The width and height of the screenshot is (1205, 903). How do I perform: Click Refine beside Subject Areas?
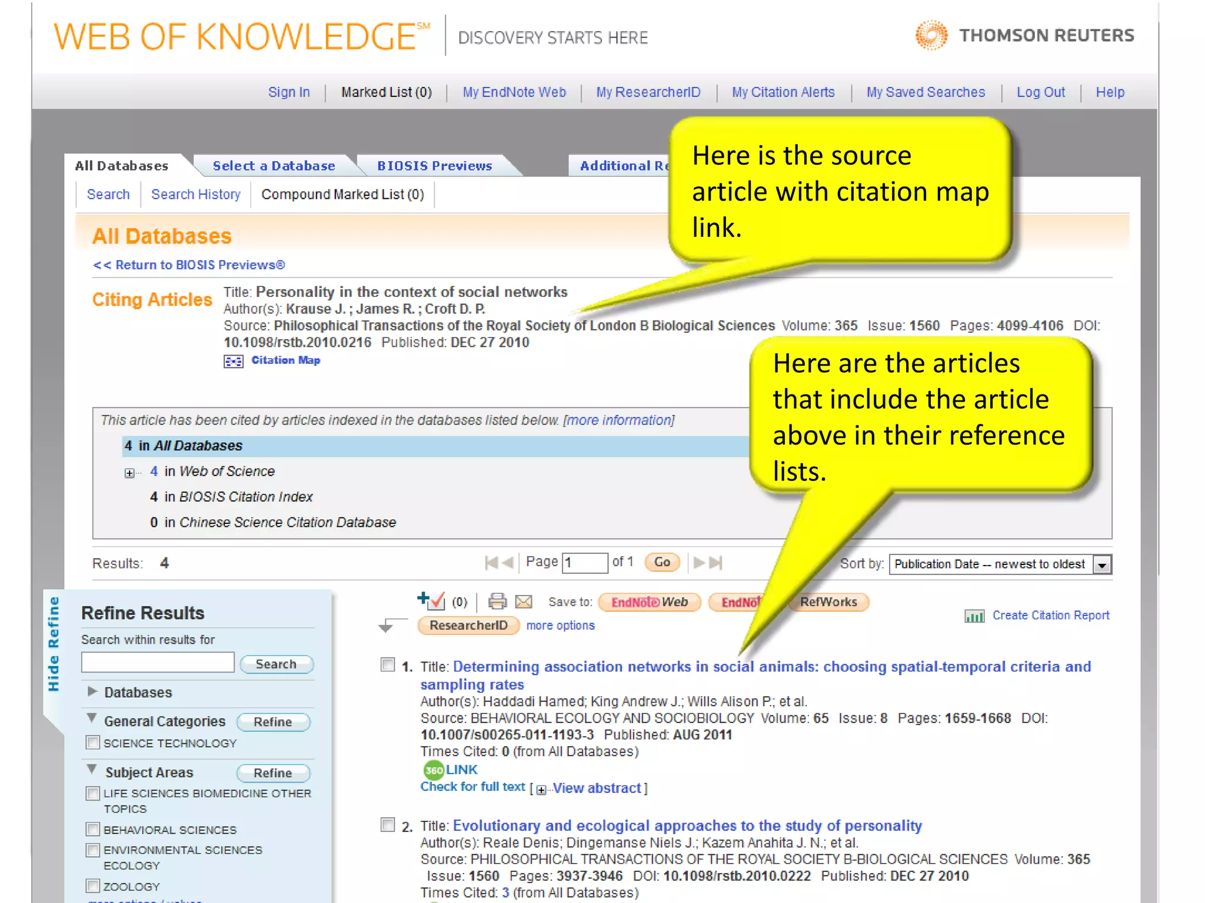tap(273, 773)
